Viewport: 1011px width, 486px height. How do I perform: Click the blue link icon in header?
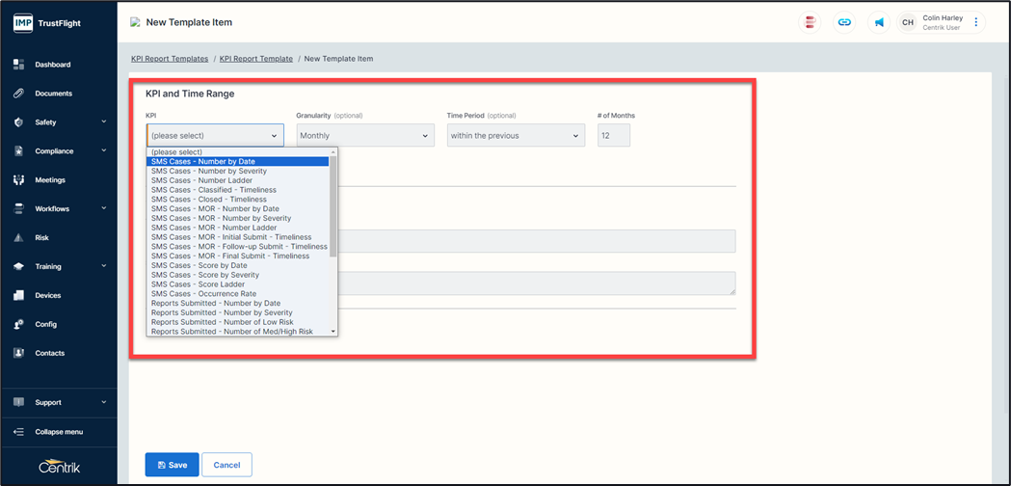tap(844, 22)
